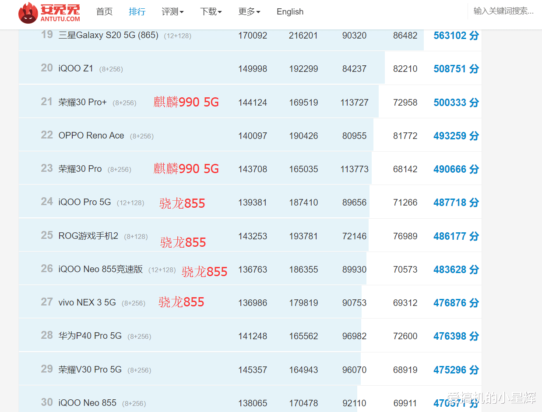Click the value 141248 in 华为P40 Pro row
This screenshot has height=412, width=542.
(x=253, y=336)
